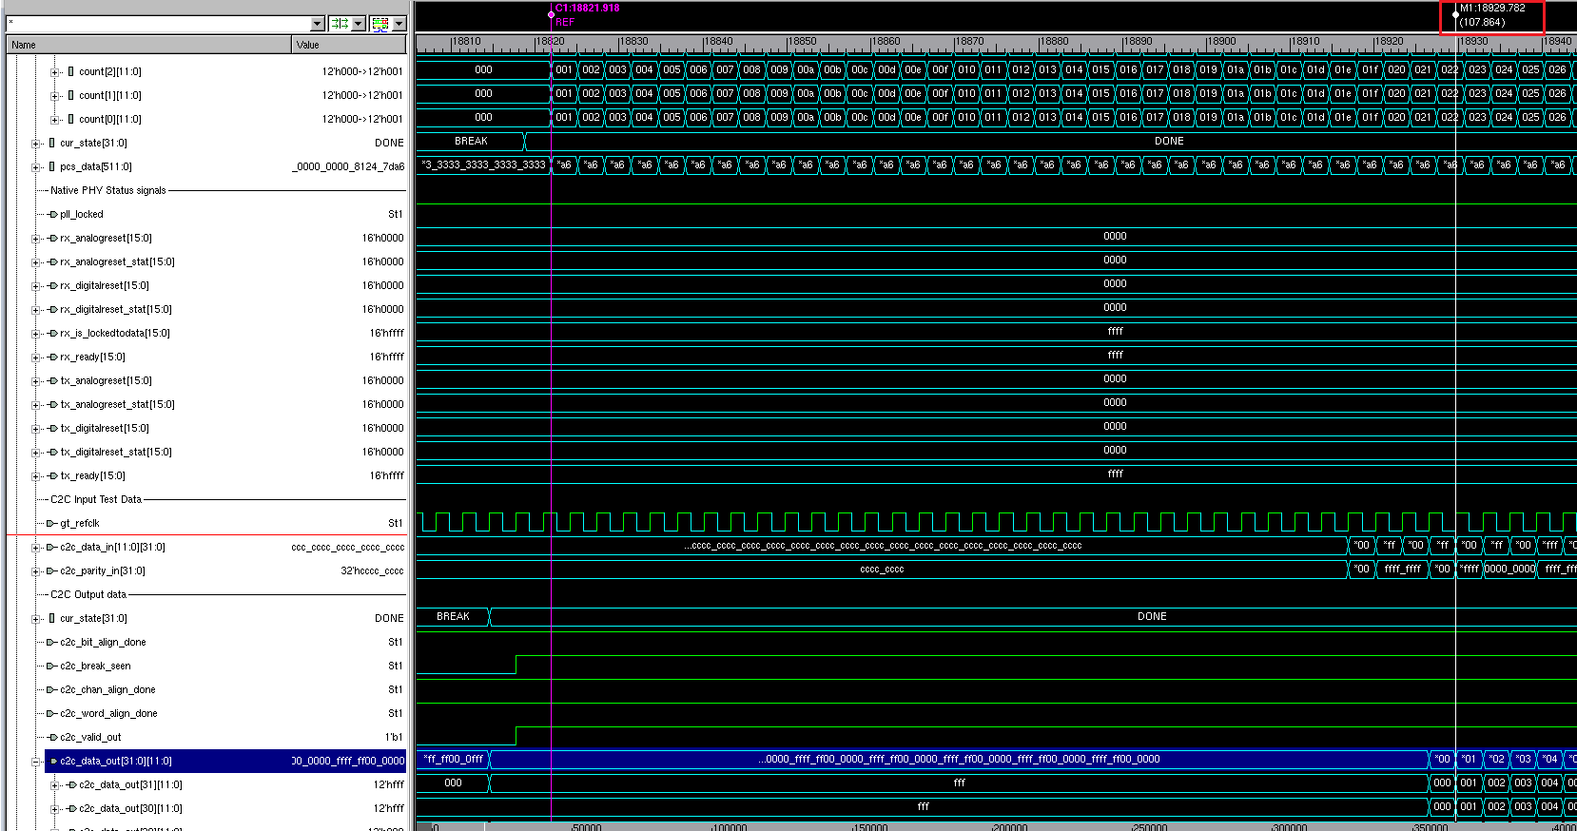The image size is (1577, 831).
Task: Click the Value column header
Action: [x=348, y=45]
